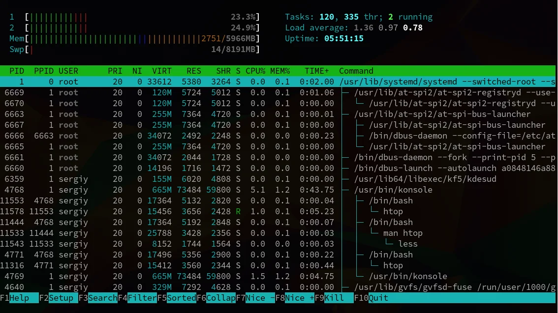
Task: Select at-spi2-registryd process PID 6669
Action: coord(278,92)
